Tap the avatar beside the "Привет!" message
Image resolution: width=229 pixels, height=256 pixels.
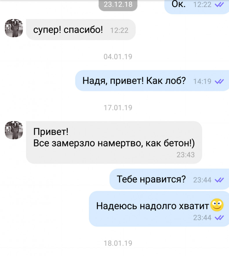(14, 130)
